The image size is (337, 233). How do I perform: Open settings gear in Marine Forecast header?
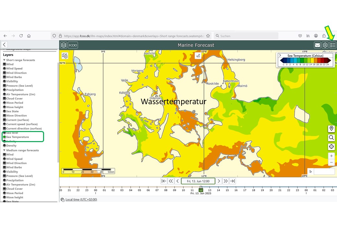[325, 45]
